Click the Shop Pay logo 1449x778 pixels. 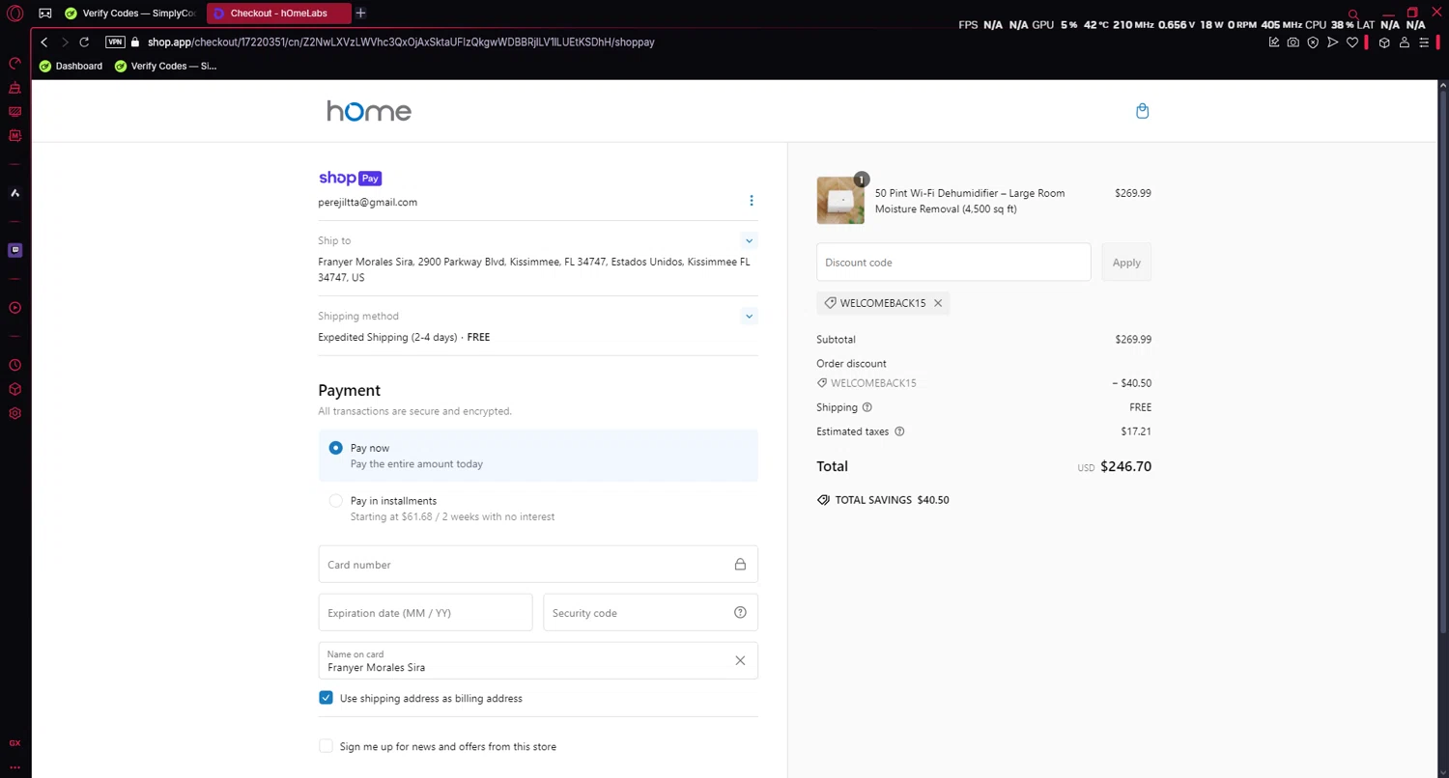(x=350, y=178)
